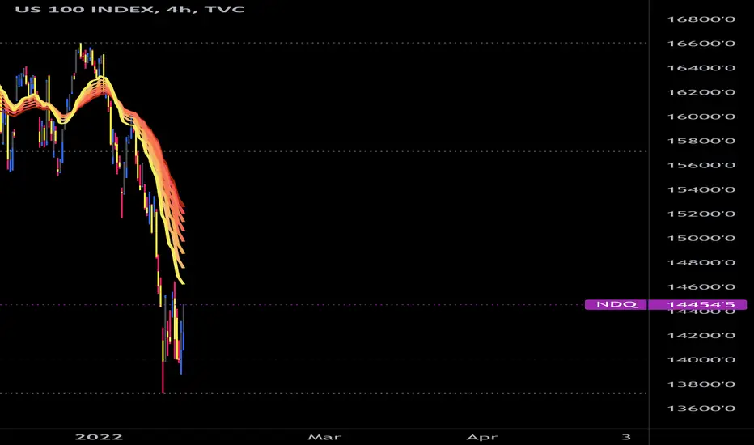Click the 16400'0 price axis label
The image size is (754, 445).
[x=701, y=68]
